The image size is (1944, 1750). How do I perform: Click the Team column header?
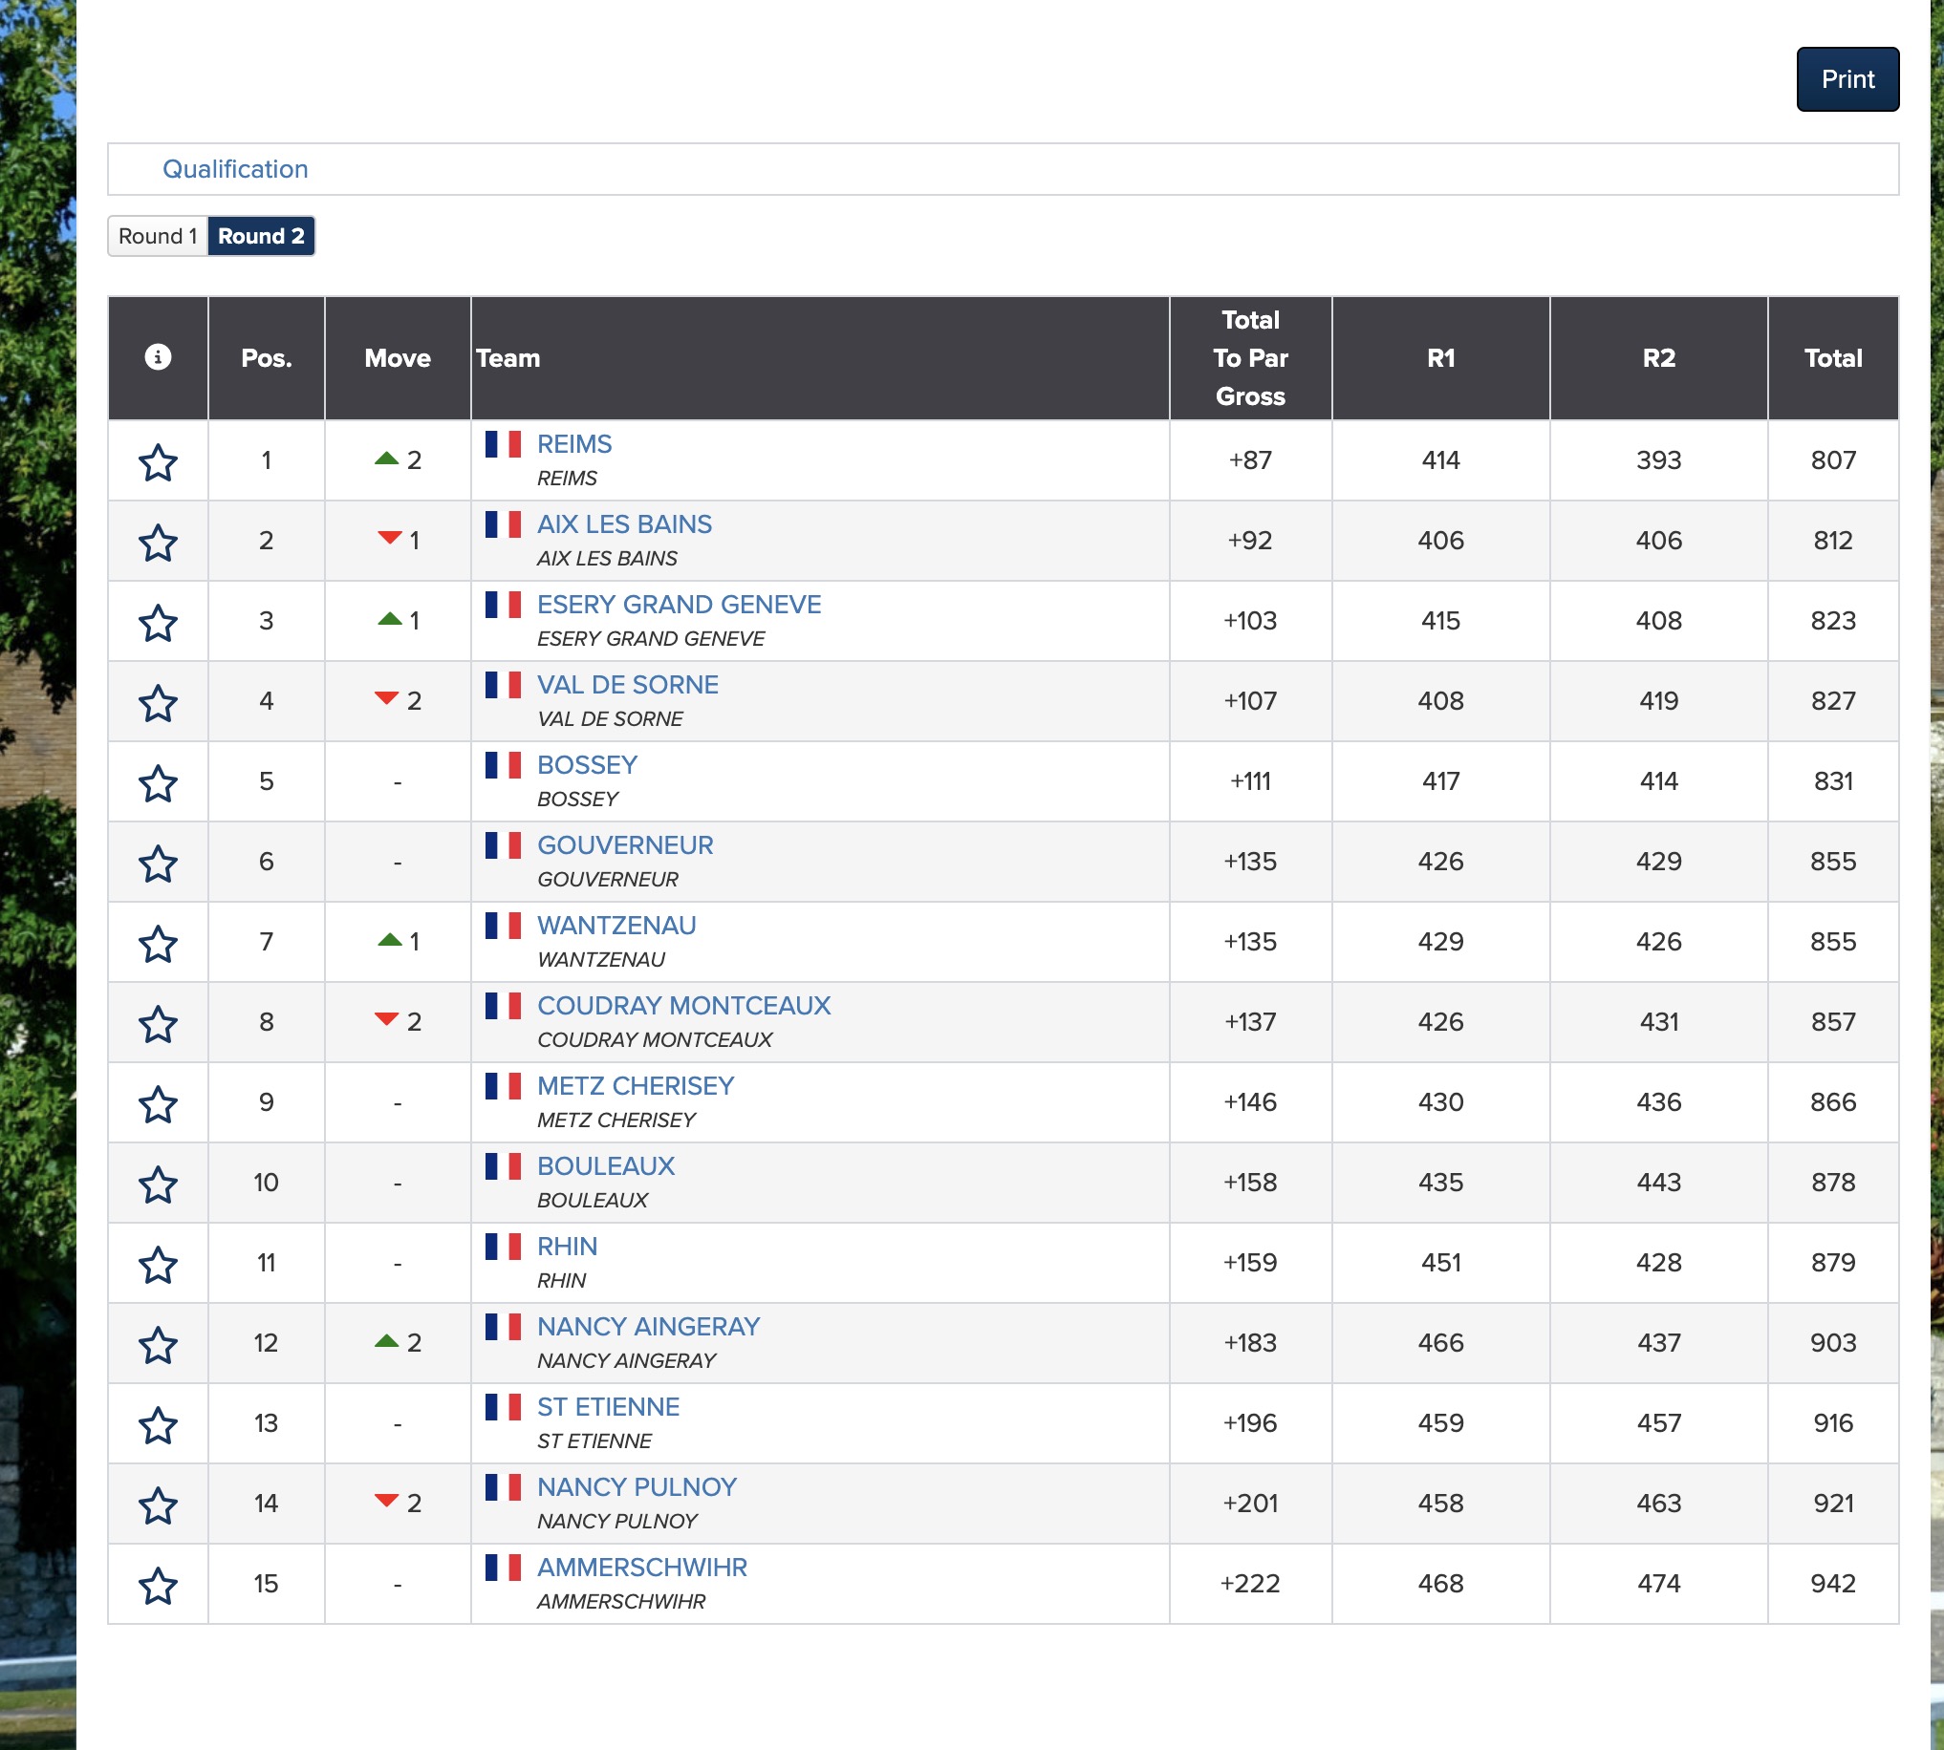click(820, 358)
